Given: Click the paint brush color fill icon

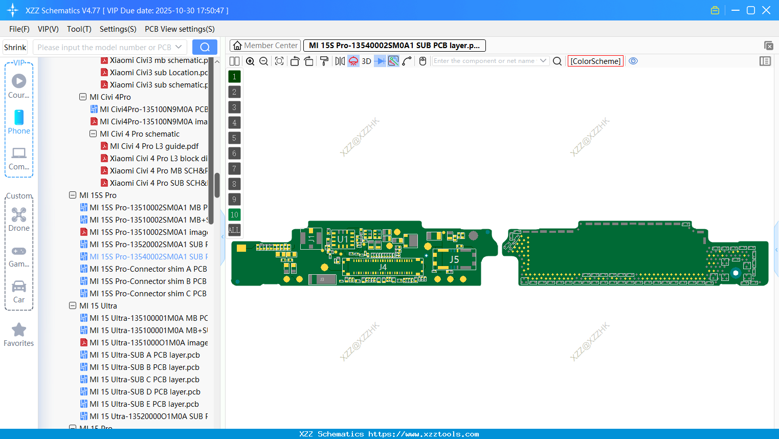Looking at the screenshot, I should coord(324,61).
